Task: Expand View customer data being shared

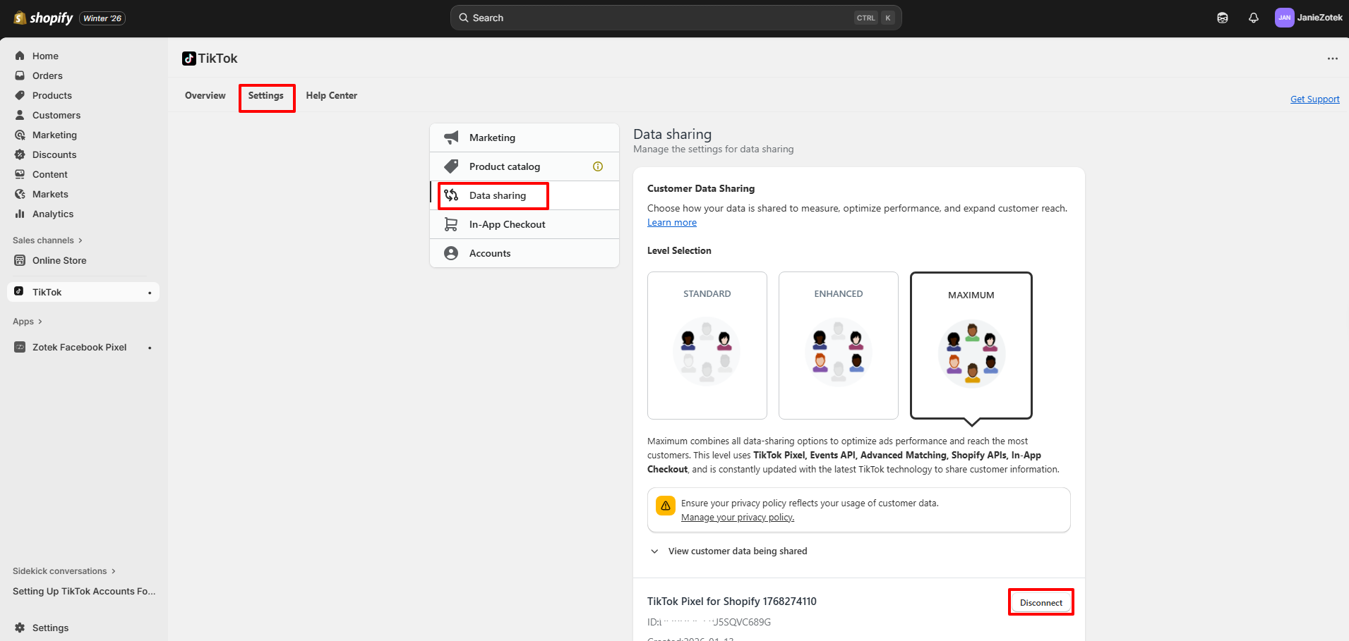Action: click(x=737, y=551)
